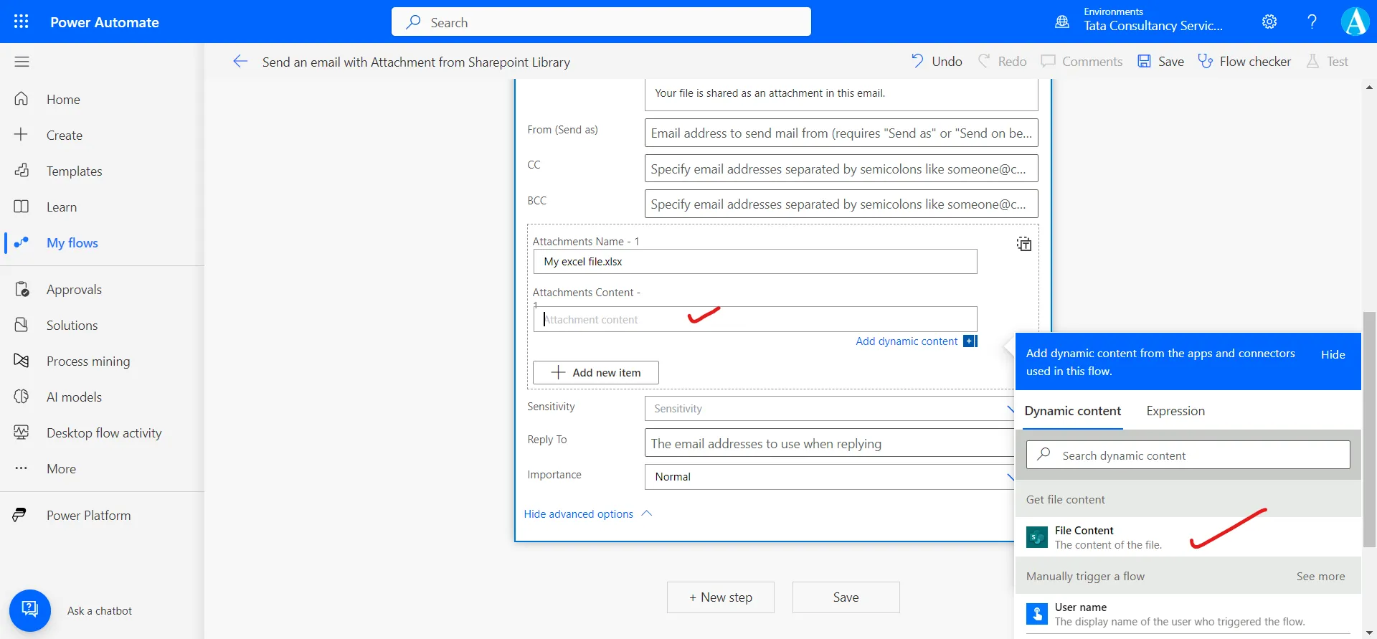Select File Content dynamic value
The height and width of the screenshot is (639, 1377).
1188,537
